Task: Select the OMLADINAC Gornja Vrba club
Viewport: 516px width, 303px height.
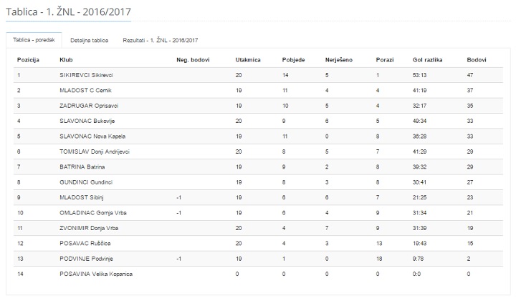Action: [x=94, y=213]
